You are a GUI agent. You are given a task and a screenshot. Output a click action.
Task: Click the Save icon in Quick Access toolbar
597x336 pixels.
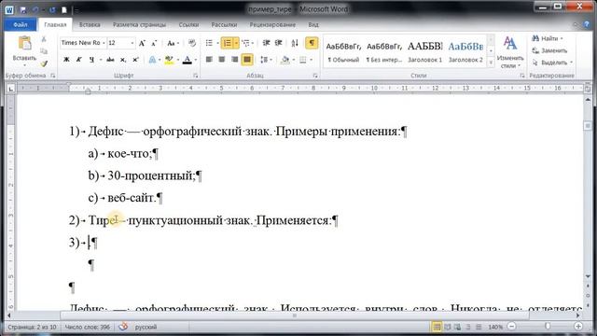(x=22, y=10)
